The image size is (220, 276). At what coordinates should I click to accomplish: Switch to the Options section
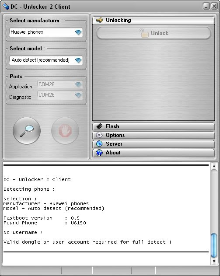(x=154, y=135)
